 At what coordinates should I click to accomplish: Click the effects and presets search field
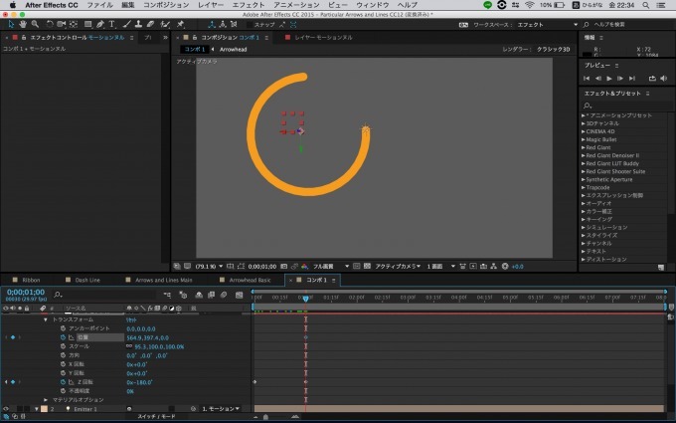(626, 105)
